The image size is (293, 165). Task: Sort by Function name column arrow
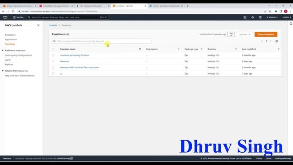[140, 49]
